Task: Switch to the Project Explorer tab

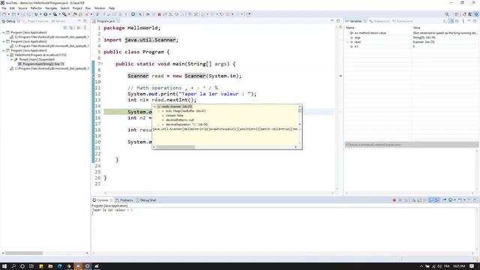Action: [x=36, y=21]
